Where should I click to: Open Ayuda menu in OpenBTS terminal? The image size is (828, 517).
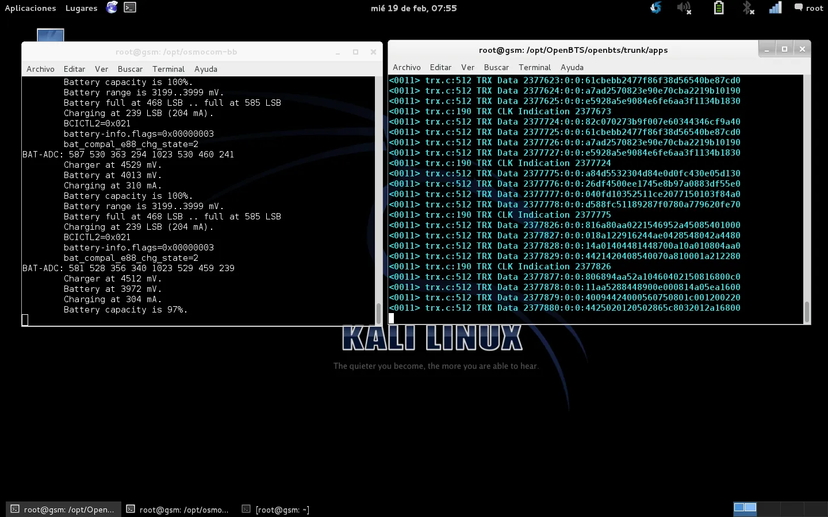tap(572, 67)
